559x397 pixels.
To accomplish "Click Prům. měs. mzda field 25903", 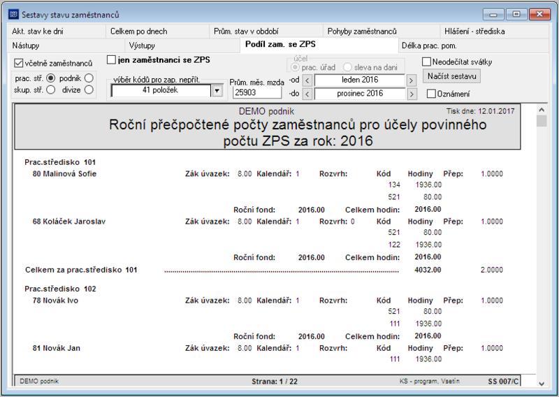I will pos(256,93).
